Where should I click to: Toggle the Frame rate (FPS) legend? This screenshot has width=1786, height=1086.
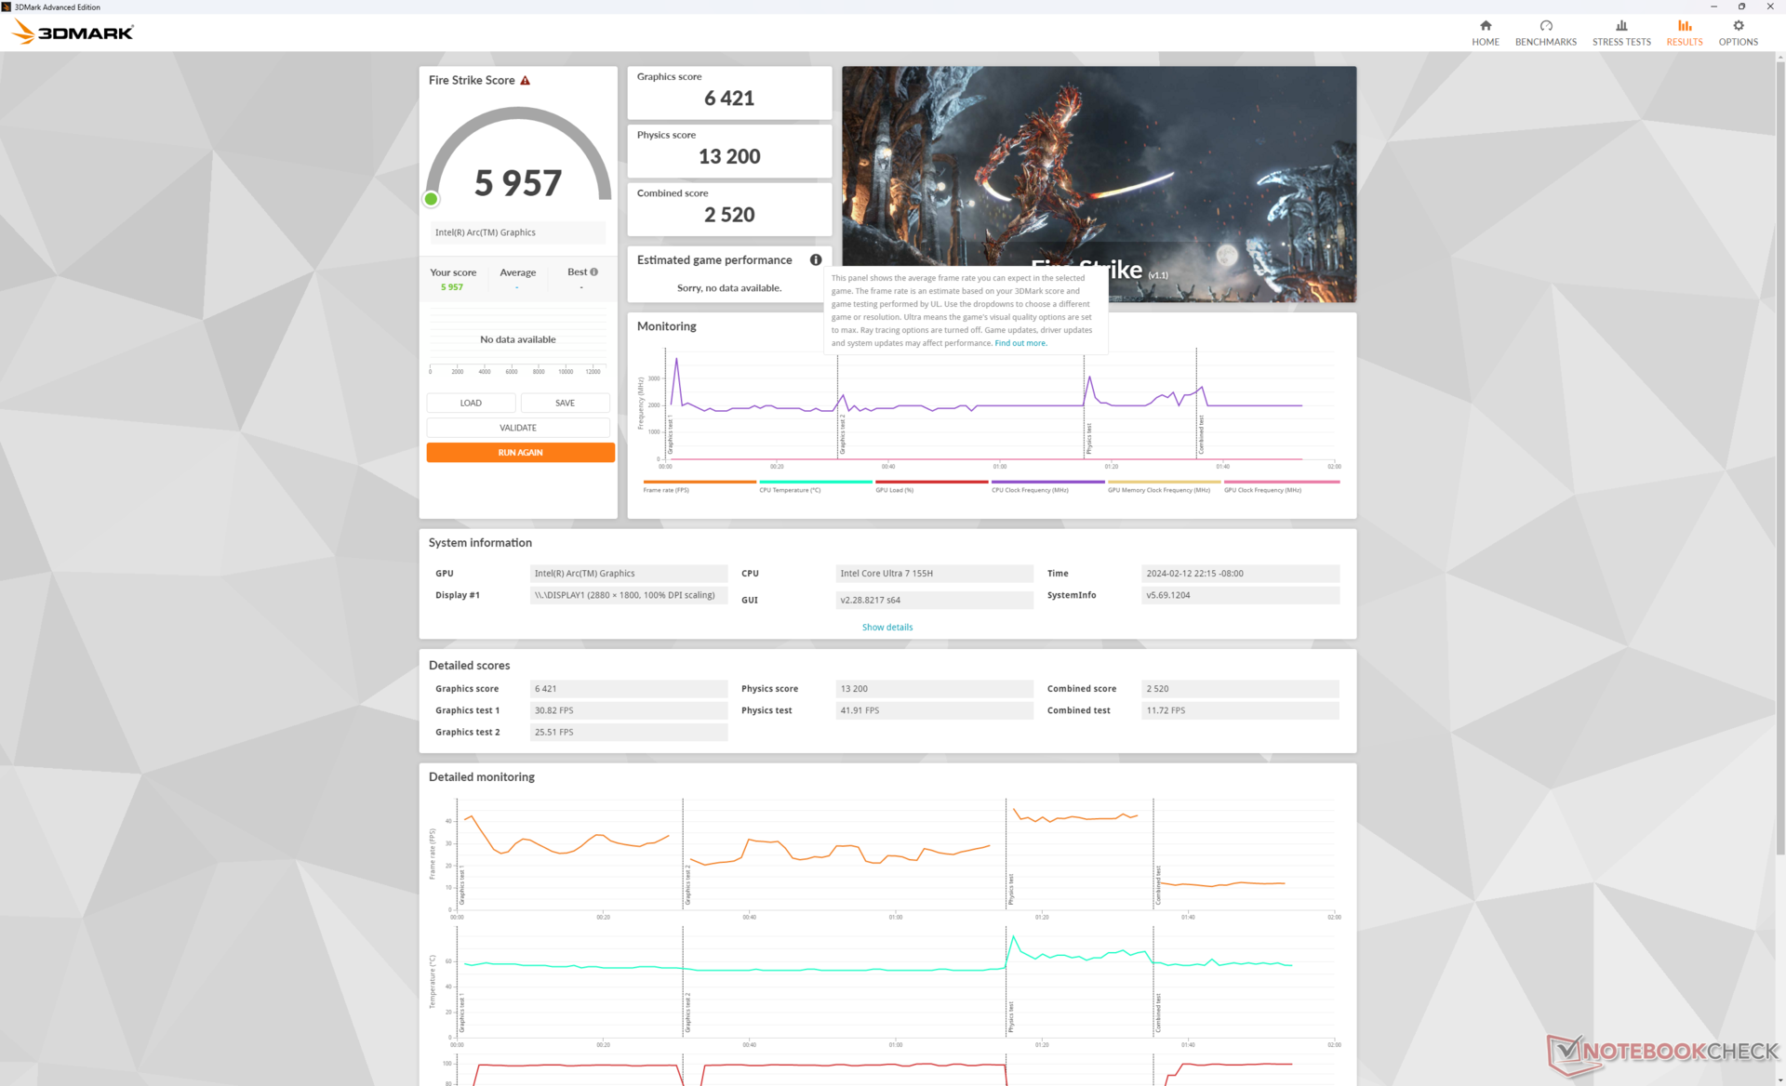[700, 486]
